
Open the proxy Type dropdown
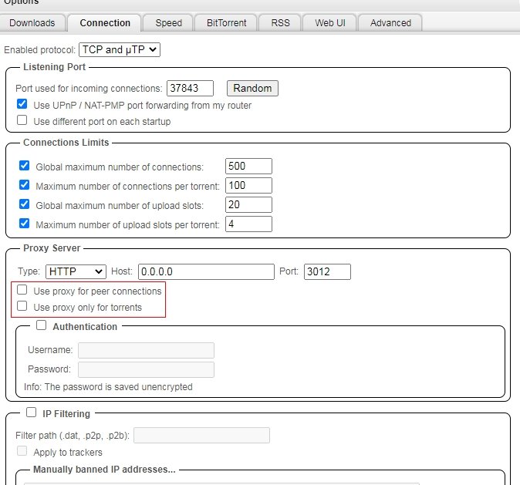tap(76, 271)
